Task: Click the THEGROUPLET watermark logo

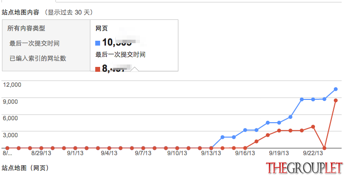Action: tap(304, 168)
